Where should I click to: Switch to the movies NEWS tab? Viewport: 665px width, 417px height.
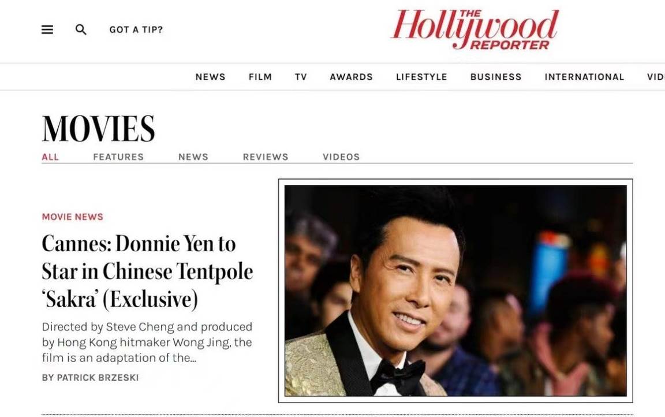(x=193, y=157)
